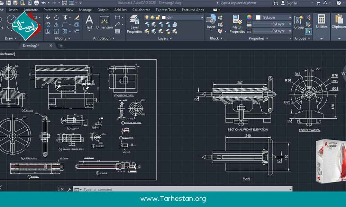The width and height of the screenshot is (346, 207).
Task: Click the Undo arrow
Action: pos(44,3)
